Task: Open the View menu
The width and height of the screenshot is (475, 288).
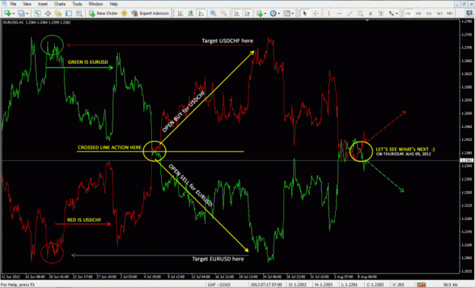Action: [27, 4]
